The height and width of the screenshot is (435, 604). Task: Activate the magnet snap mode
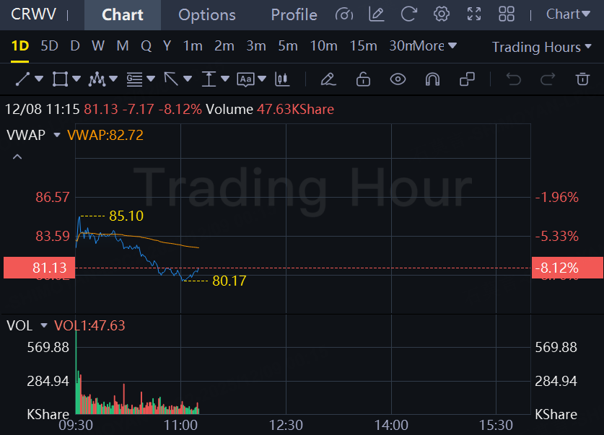[432, 79]
